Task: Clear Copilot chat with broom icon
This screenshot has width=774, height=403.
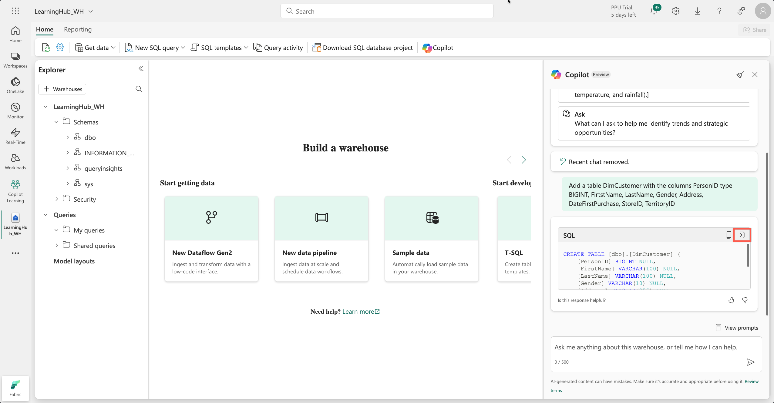Action: [740, 74]
